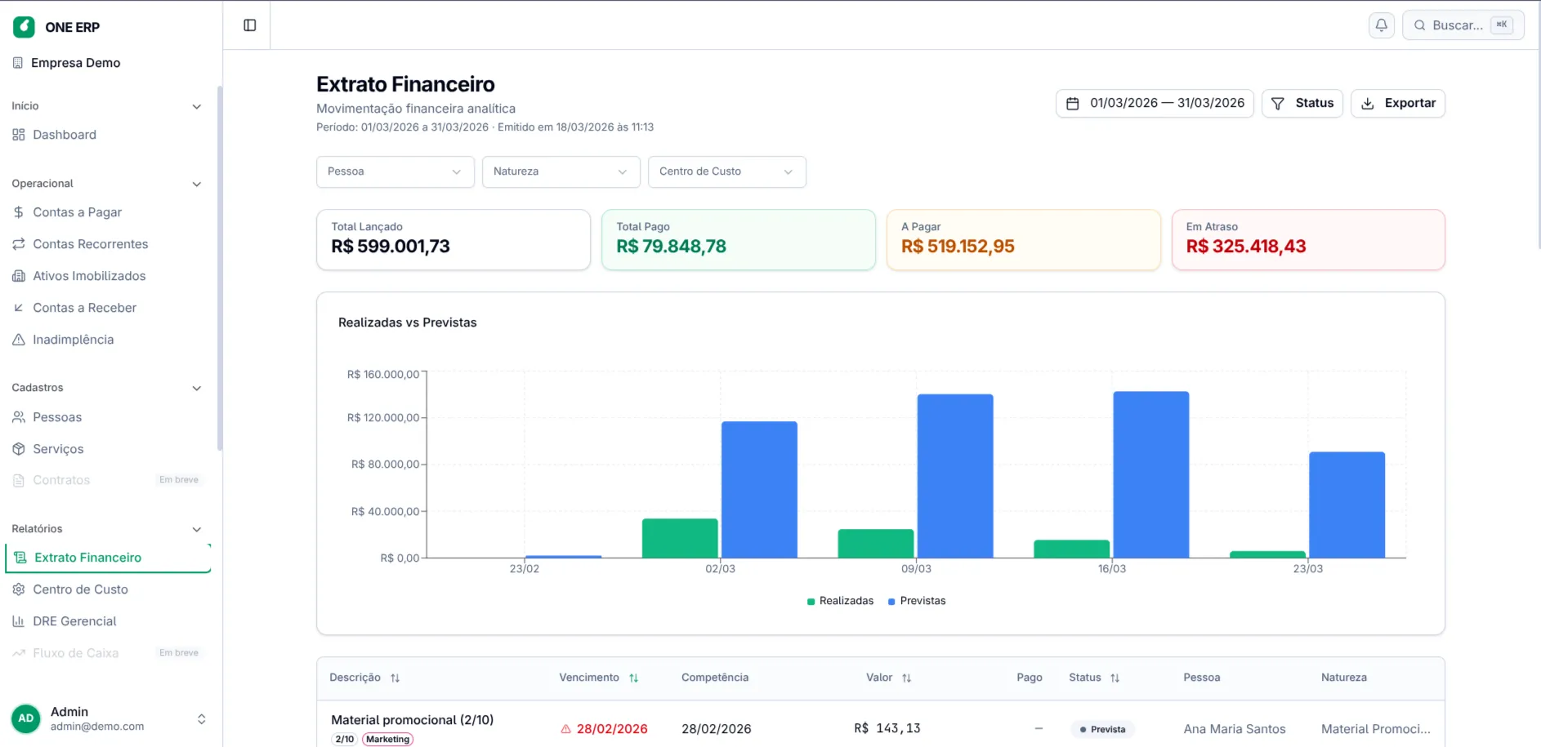
Task: Click the Vencimento column sort arrows
Action: pyautogui.click(x=633, y=678)
